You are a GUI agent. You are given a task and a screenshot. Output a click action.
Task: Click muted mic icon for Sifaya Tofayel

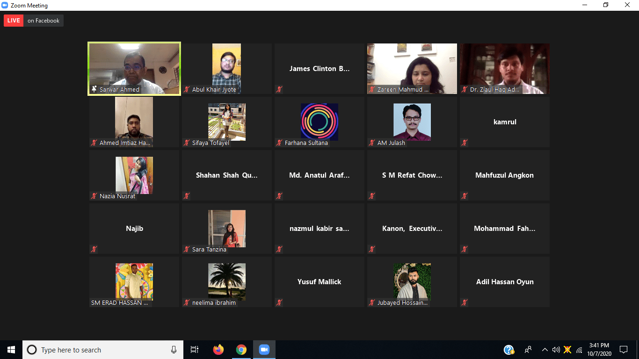point(187,143)
